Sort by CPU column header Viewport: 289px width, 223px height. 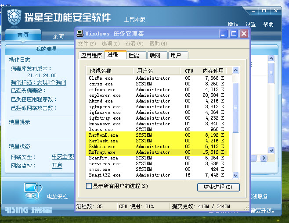click(188, 71)
